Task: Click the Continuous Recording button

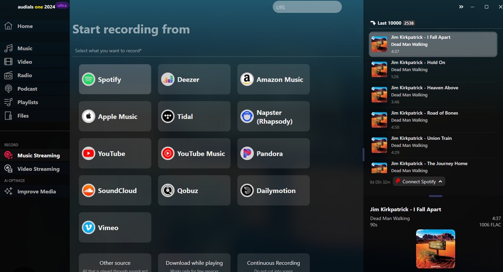Action: pyautogui.click(x=273, y=263)
